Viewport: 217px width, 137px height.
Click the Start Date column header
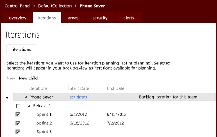click(79, 88)
